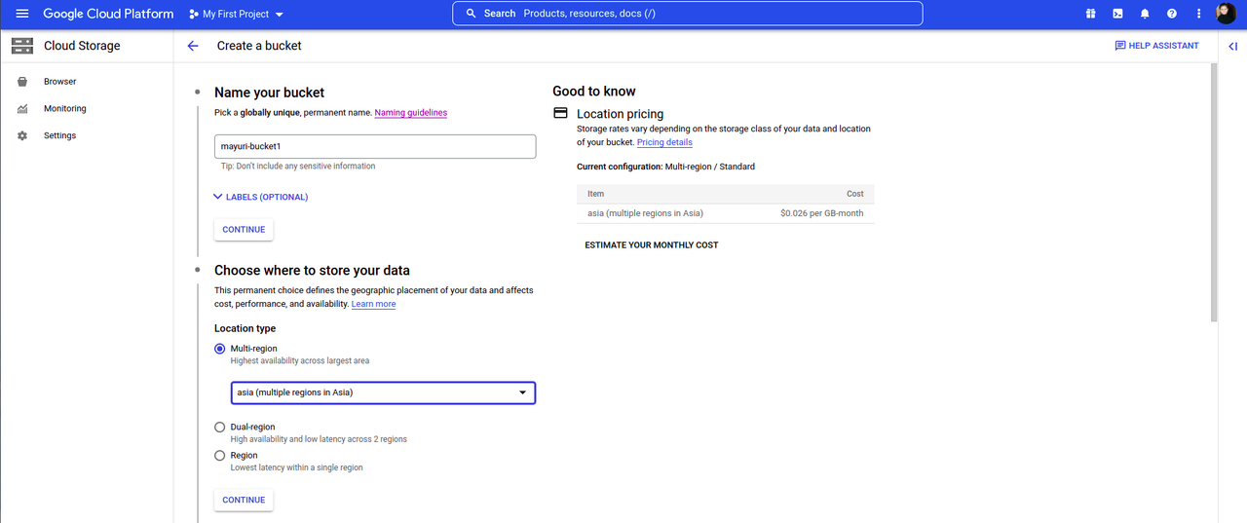This screenshot has width=1247, height=523.
Task: Click Continue under location type
Action: tap(244, 500)
